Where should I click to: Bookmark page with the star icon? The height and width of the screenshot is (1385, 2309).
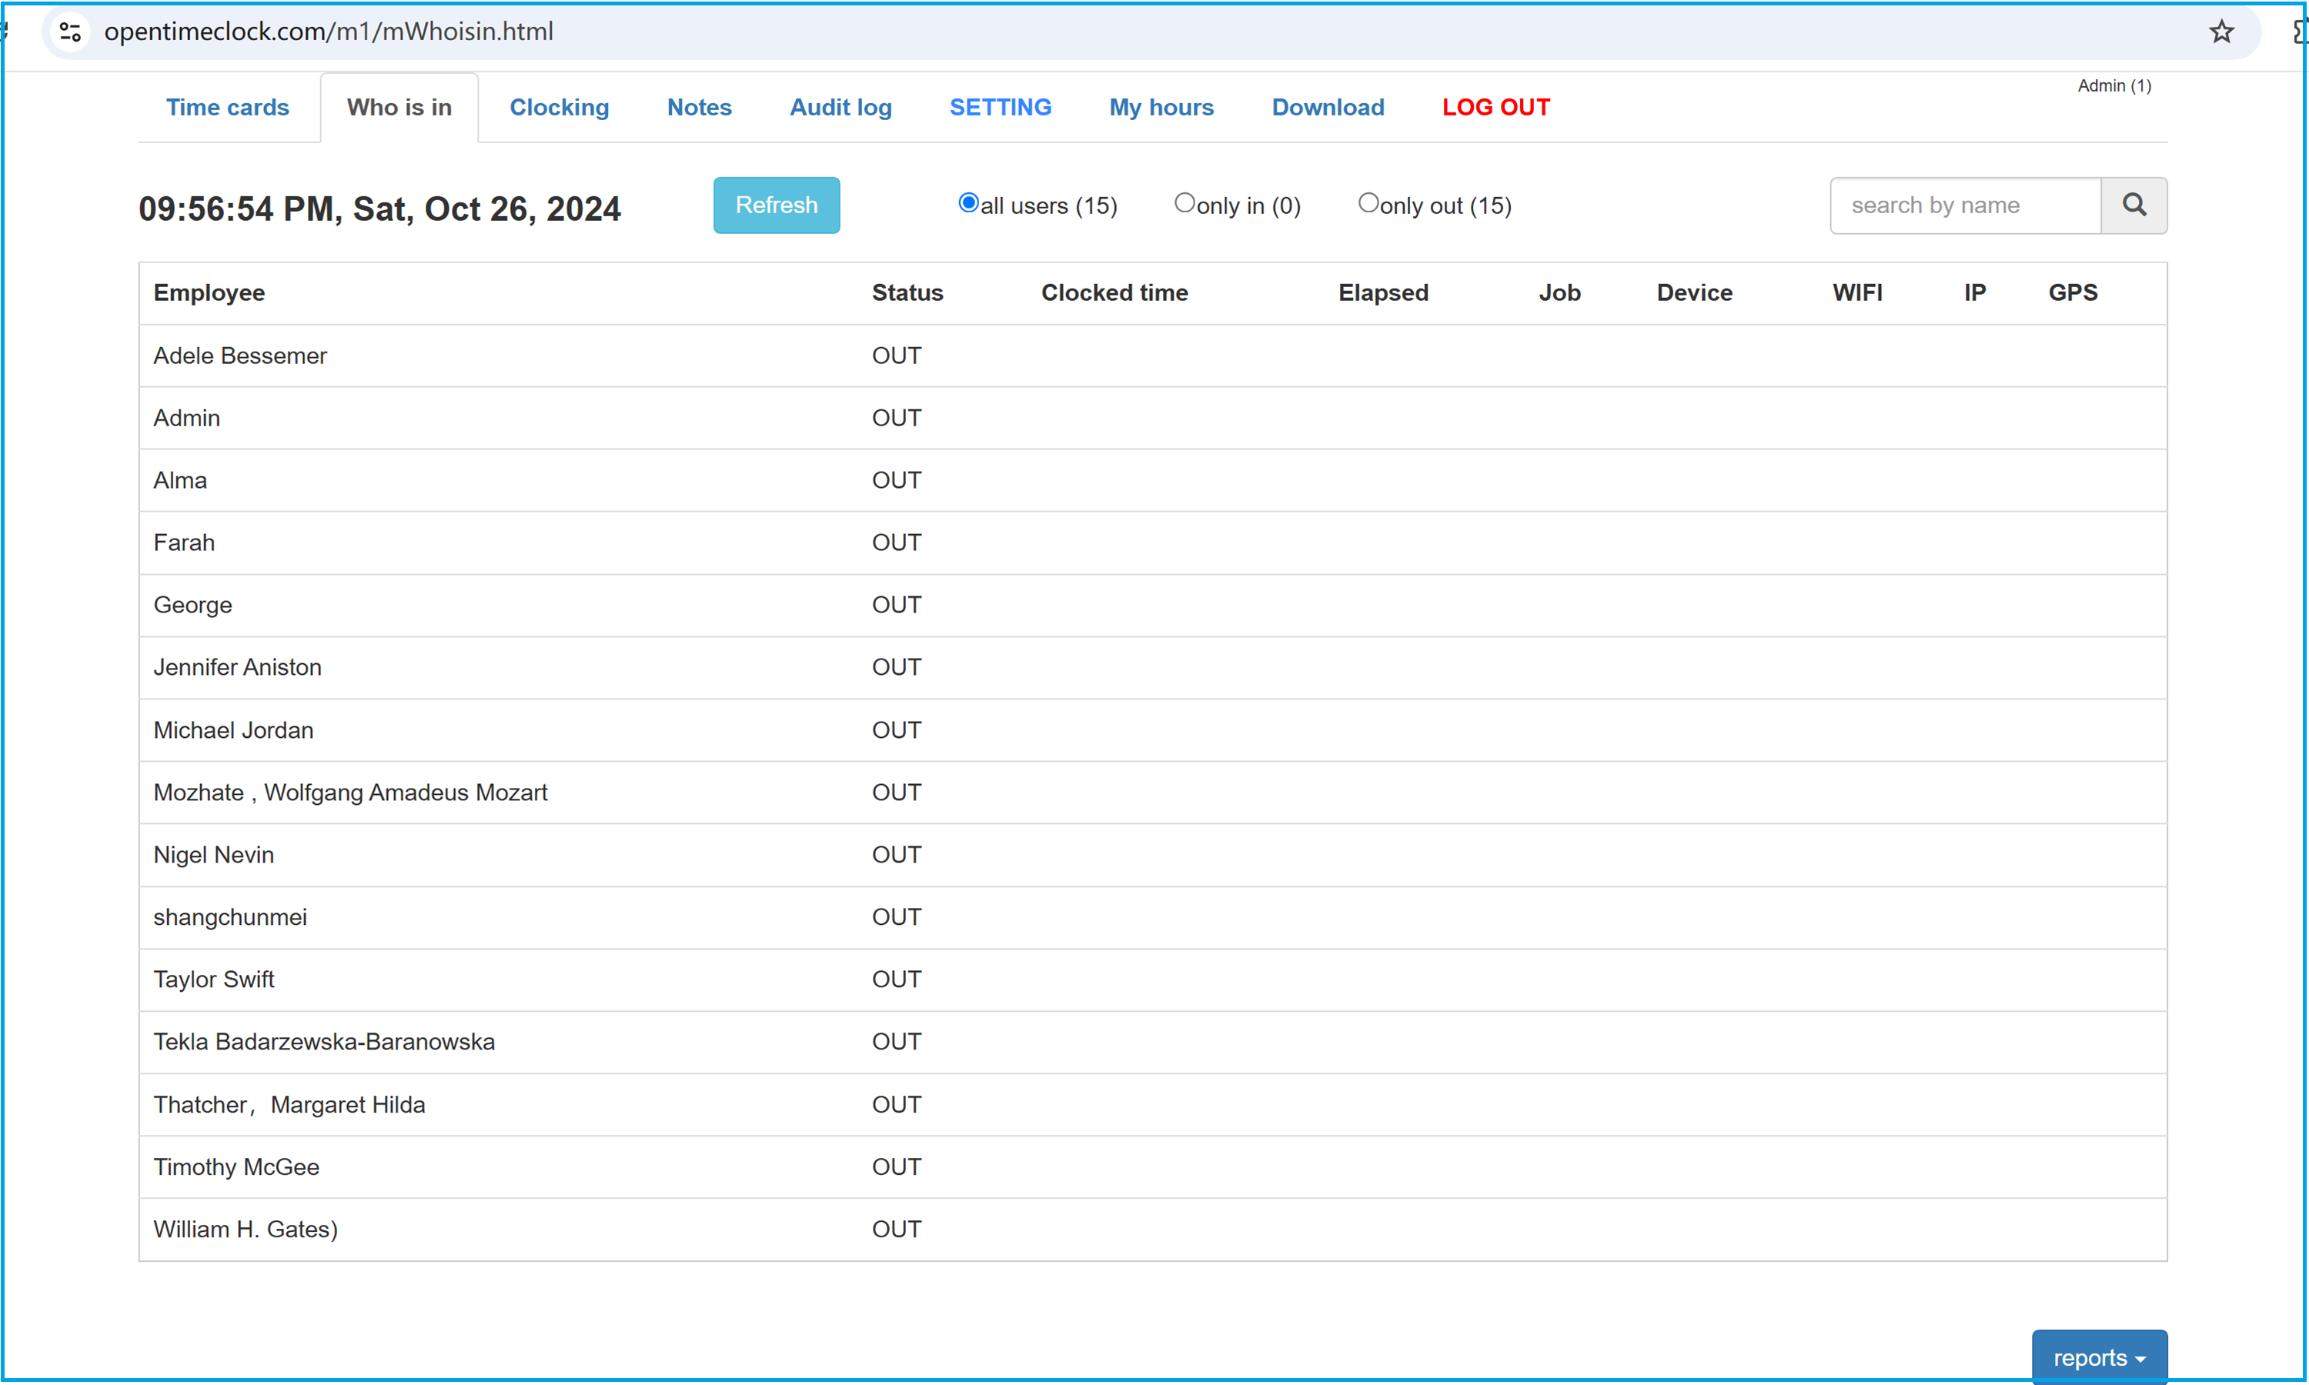point(2221,32)
